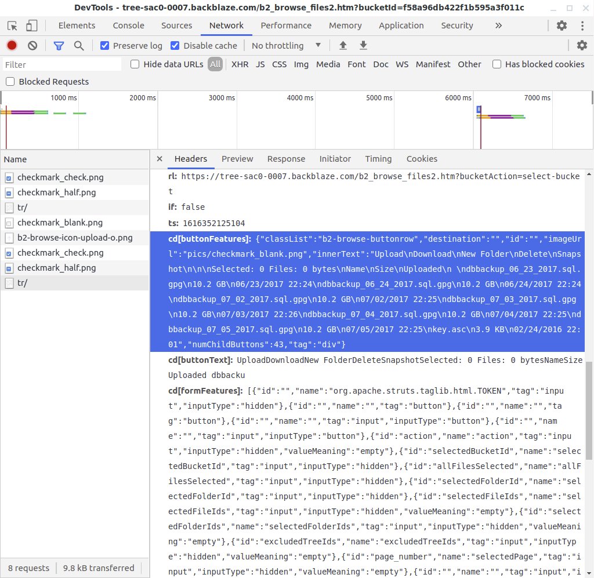Close the request details pane
The height and width of the screenshot is (578, 594).
(160, 159)
